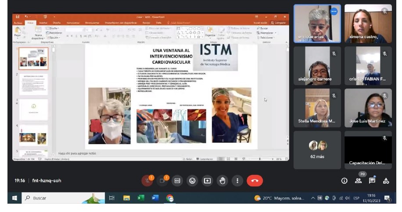Screen dimensions: 402x212
Task: Click the present screen icon
Action: (207, 180)
